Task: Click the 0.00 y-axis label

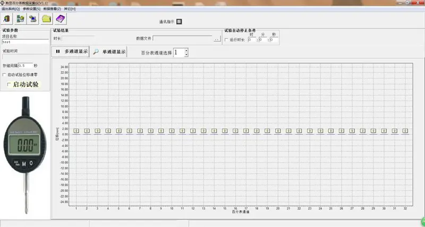Action: click(x=65, y=134)
